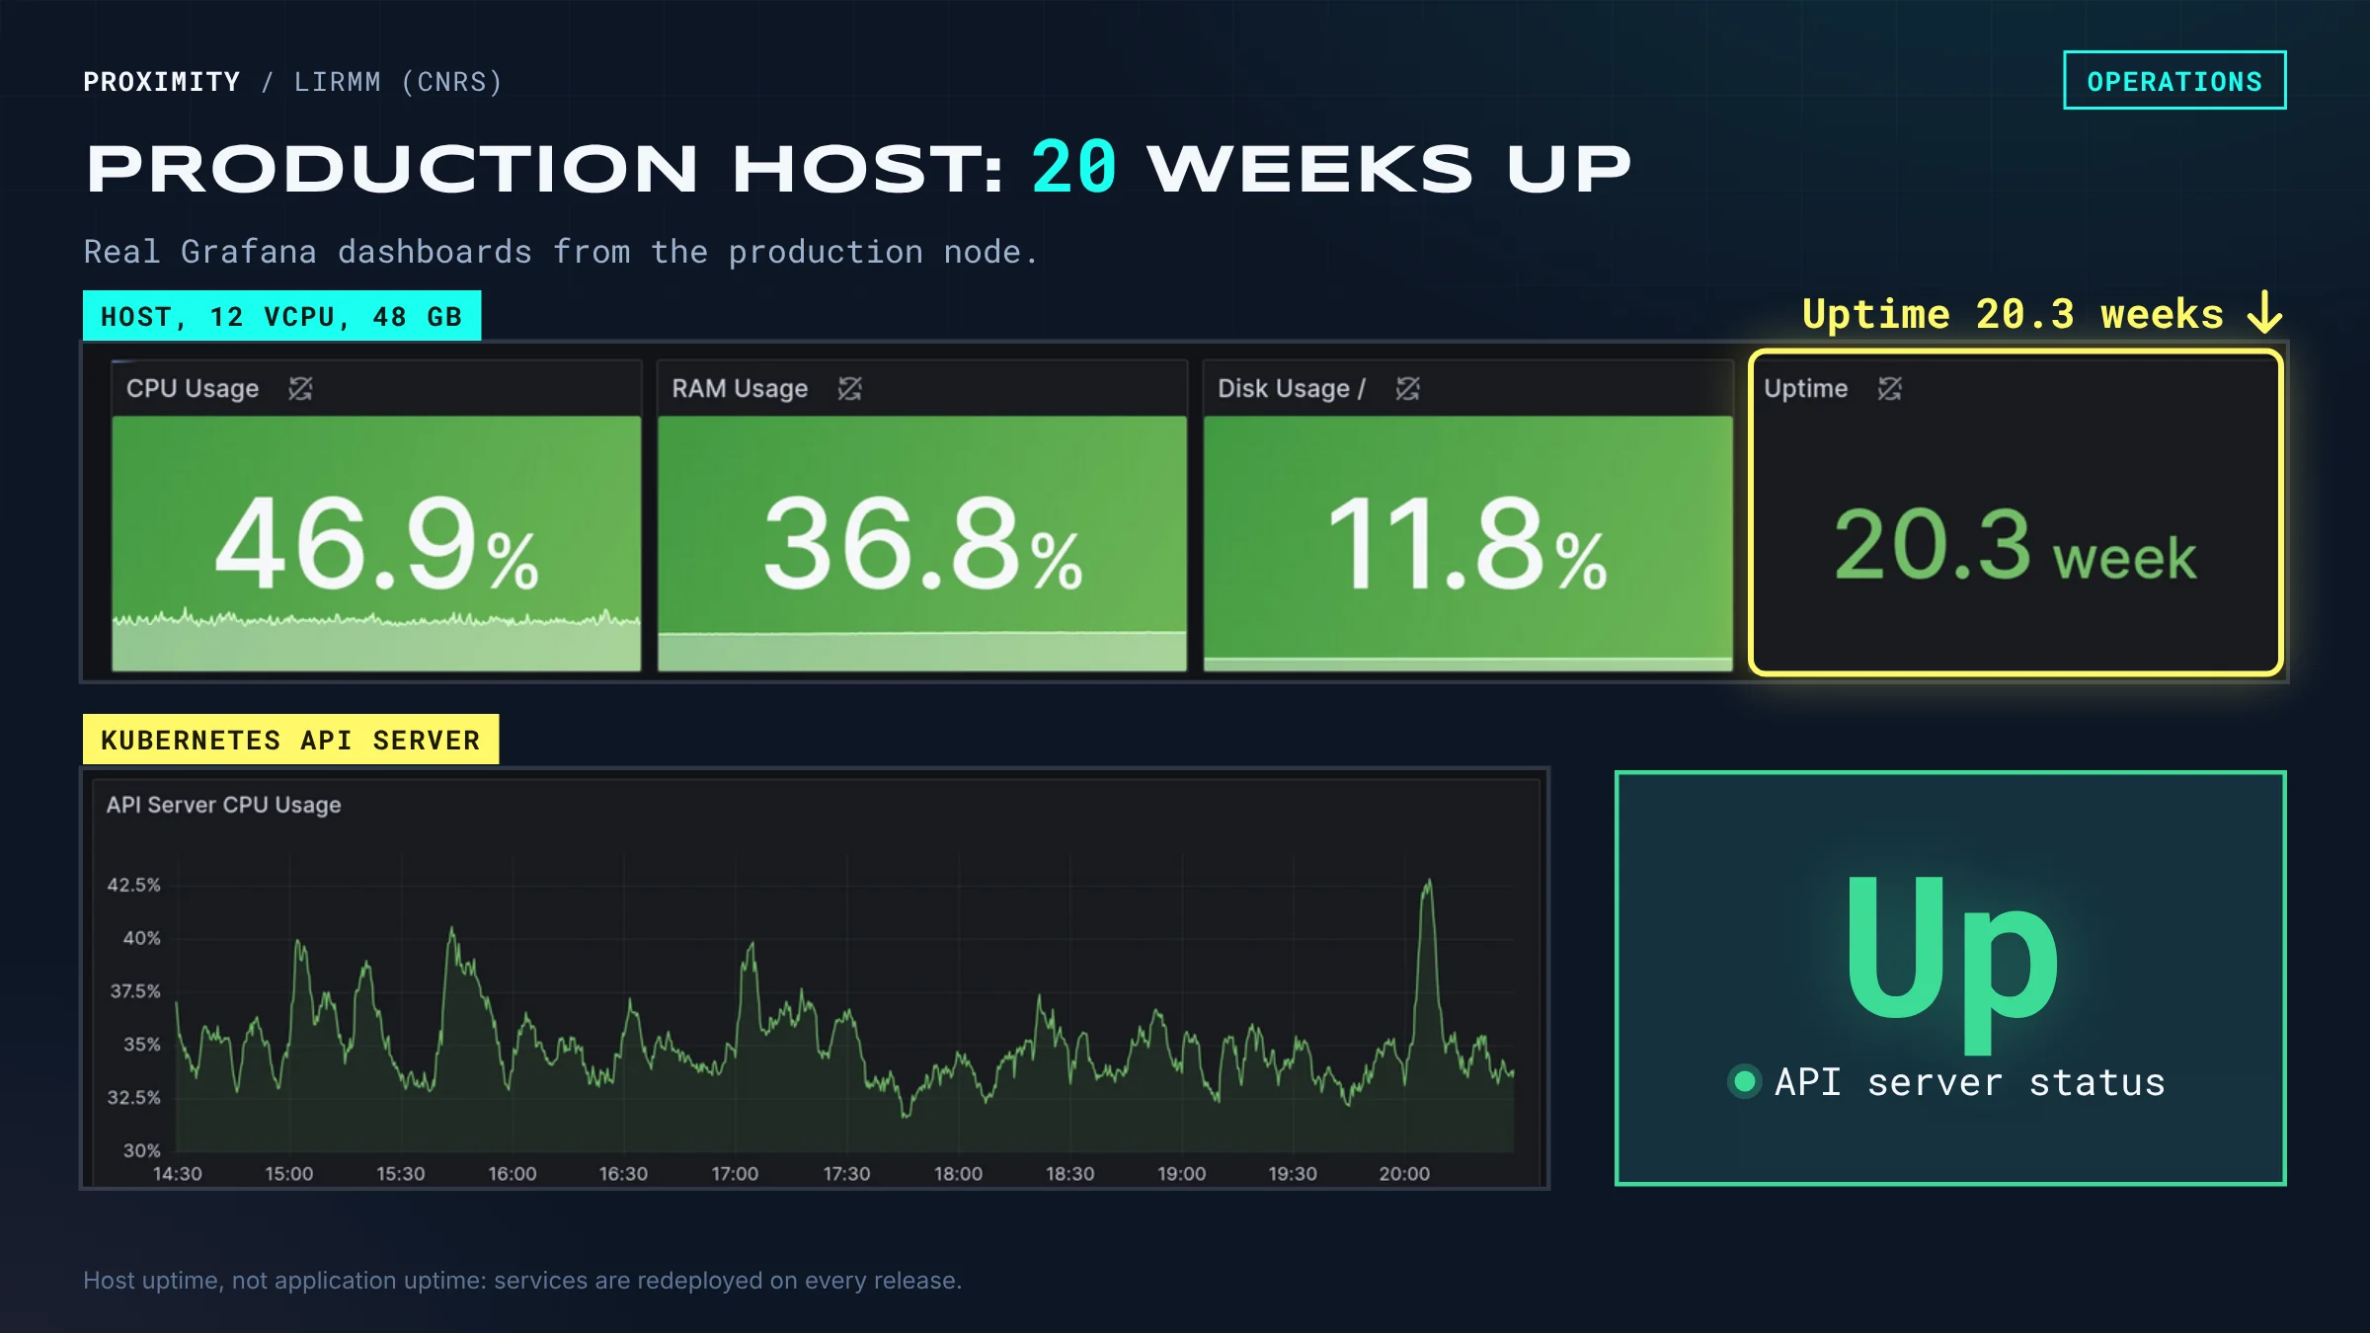This screenshot has height=1333, width=2370.
Task: Click the API Server CPU Usage title
Action: [224, 805]
